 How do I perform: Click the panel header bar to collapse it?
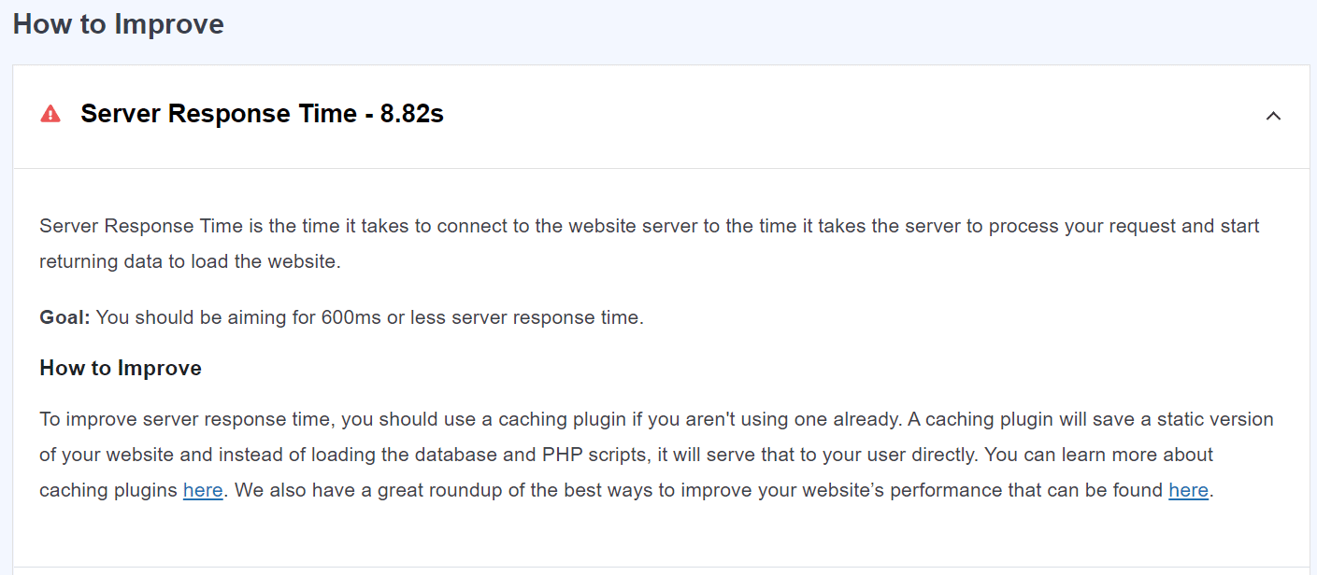tap(654, 113)
